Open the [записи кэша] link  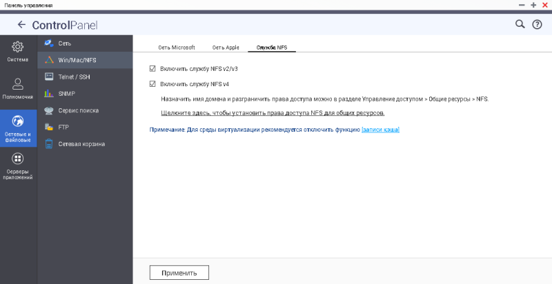(381, 130)
